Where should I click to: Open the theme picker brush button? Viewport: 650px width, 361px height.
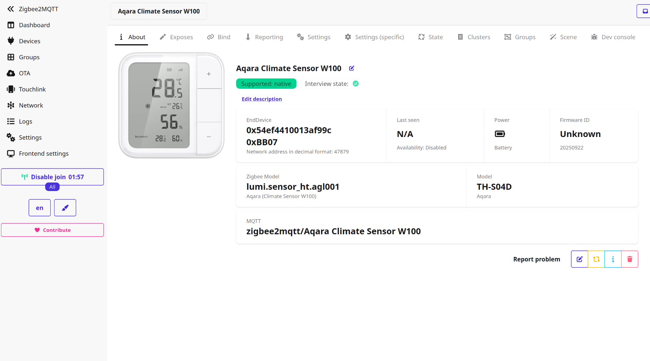click(x=65, y=208)
